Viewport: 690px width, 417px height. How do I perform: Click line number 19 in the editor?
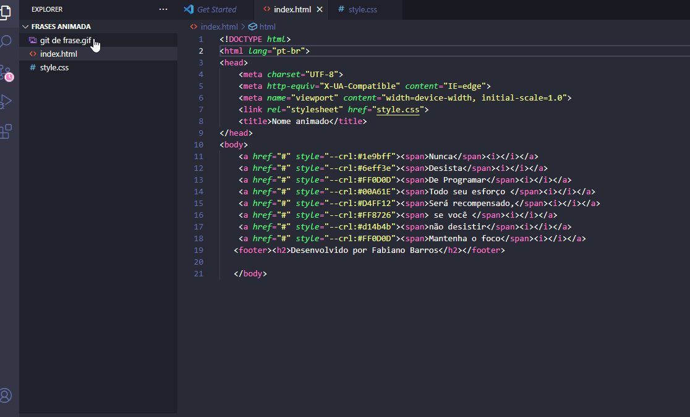198,250
